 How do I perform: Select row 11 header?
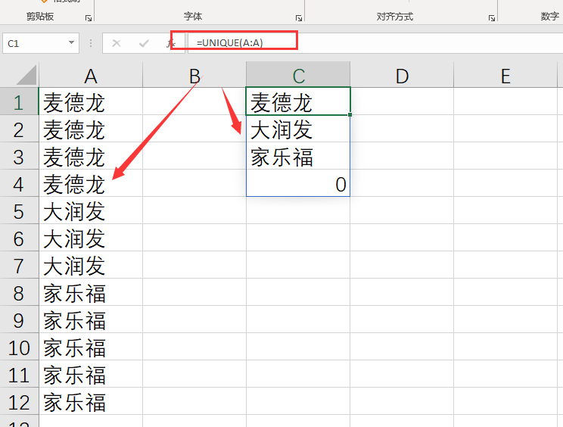(x=19, y=374)
